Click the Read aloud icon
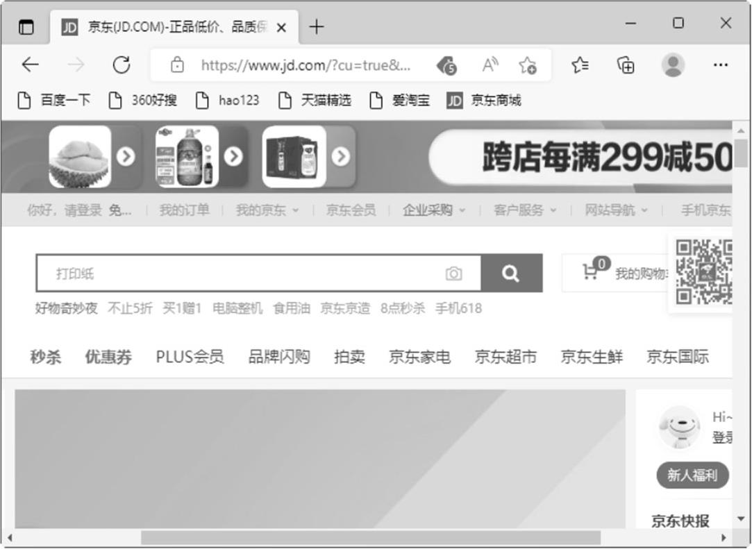The width and height of the screenshot is (752, 549). (490, 65)
